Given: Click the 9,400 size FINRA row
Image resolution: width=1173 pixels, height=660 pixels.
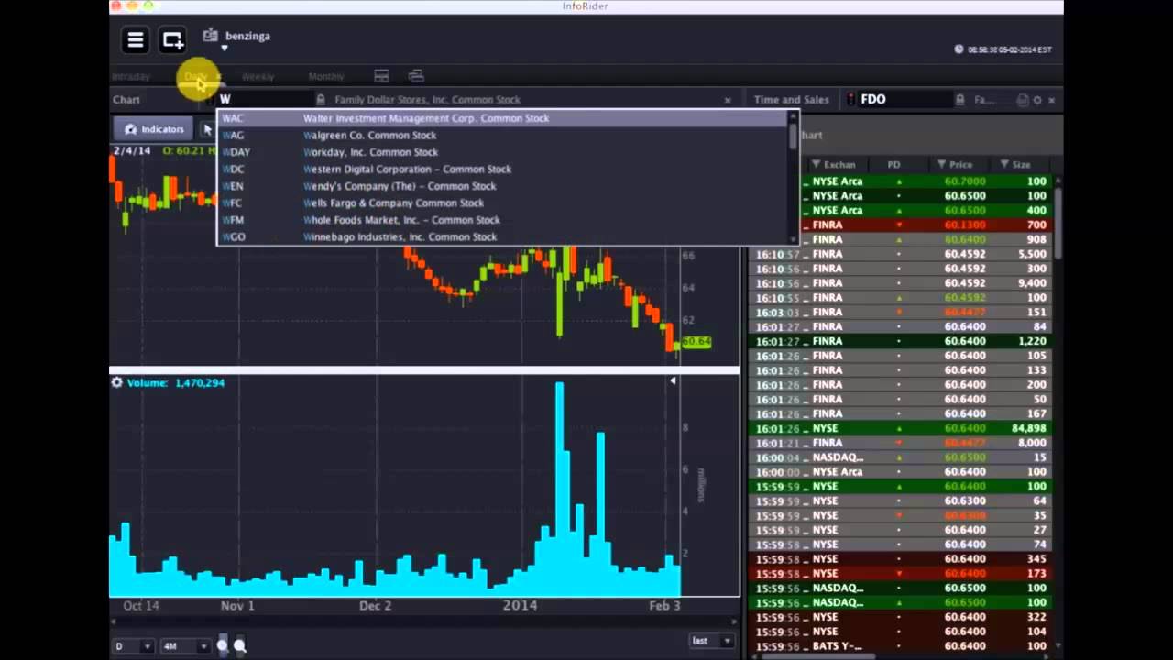Looking at the screenshot, I should [x=901, y=283].
